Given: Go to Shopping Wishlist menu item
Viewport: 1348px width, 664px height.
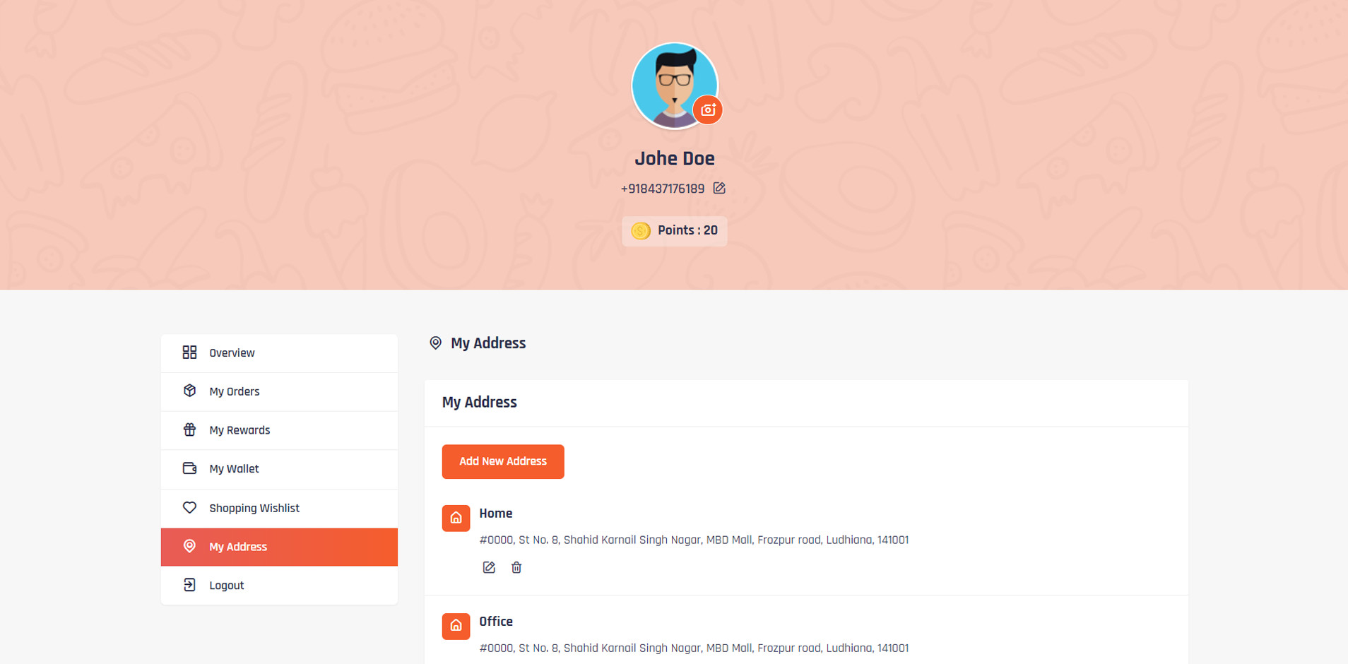Looking at the screenshot, I should pos(254,508).
